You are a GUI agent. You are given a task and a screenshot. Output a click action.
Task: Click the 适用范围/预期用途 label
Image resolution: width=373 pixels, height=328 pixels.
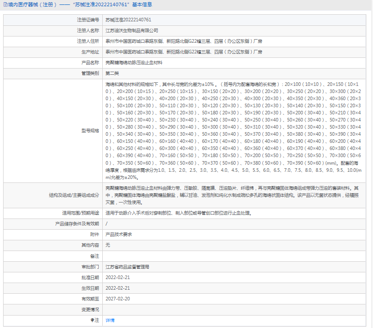point(80,213)
